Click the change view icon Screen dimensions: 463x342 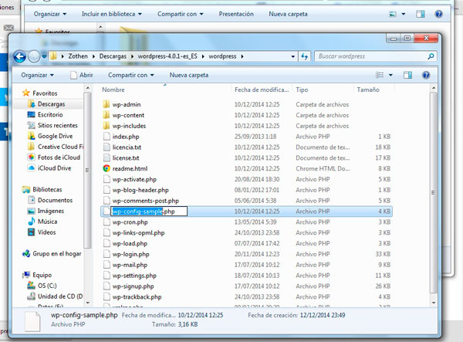380,75
